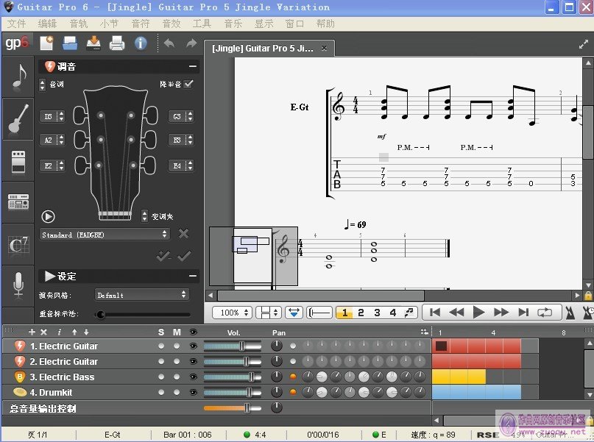Open the score information icon
This screenshot has width=594, height=442.
coord(141,43)
